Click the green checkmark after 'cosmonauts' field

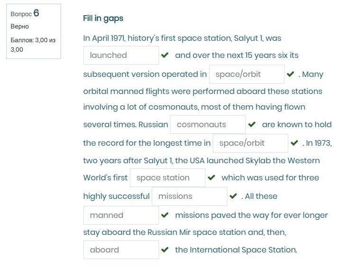pos(252,125)
